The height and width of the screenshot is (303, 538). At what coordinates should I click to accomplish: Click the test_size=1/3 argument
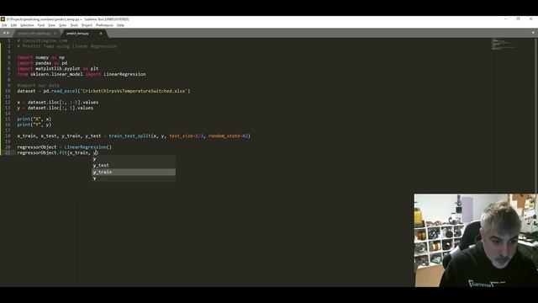(x=187, y=136)
